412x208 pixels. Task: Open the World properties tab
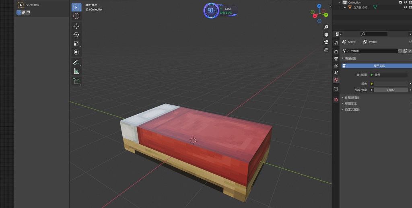336,80
